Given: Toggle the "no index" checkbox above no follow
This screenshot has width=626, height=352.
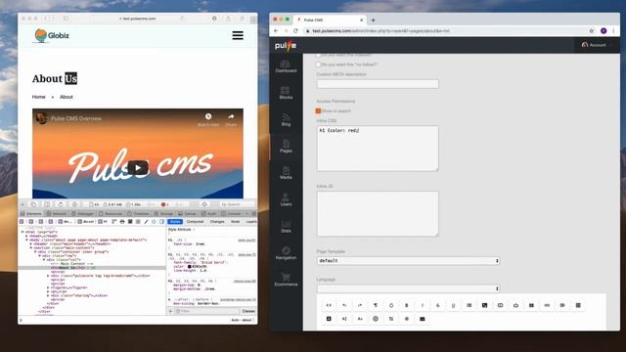Looking at the screenshot, I should click(318, 55).
